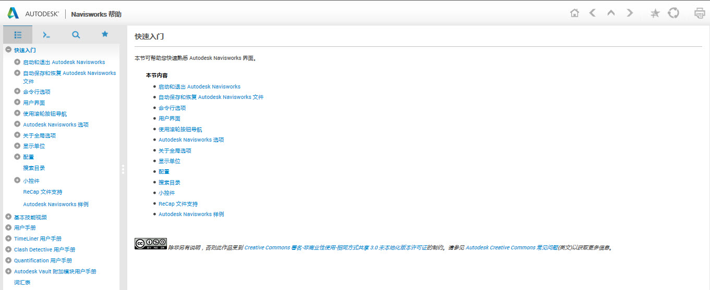This screenshot has width=710, height=290.
Task: Expand Autodesk Navisworks 选项 node
Action: pyautogui.click(x=17, y=124)
